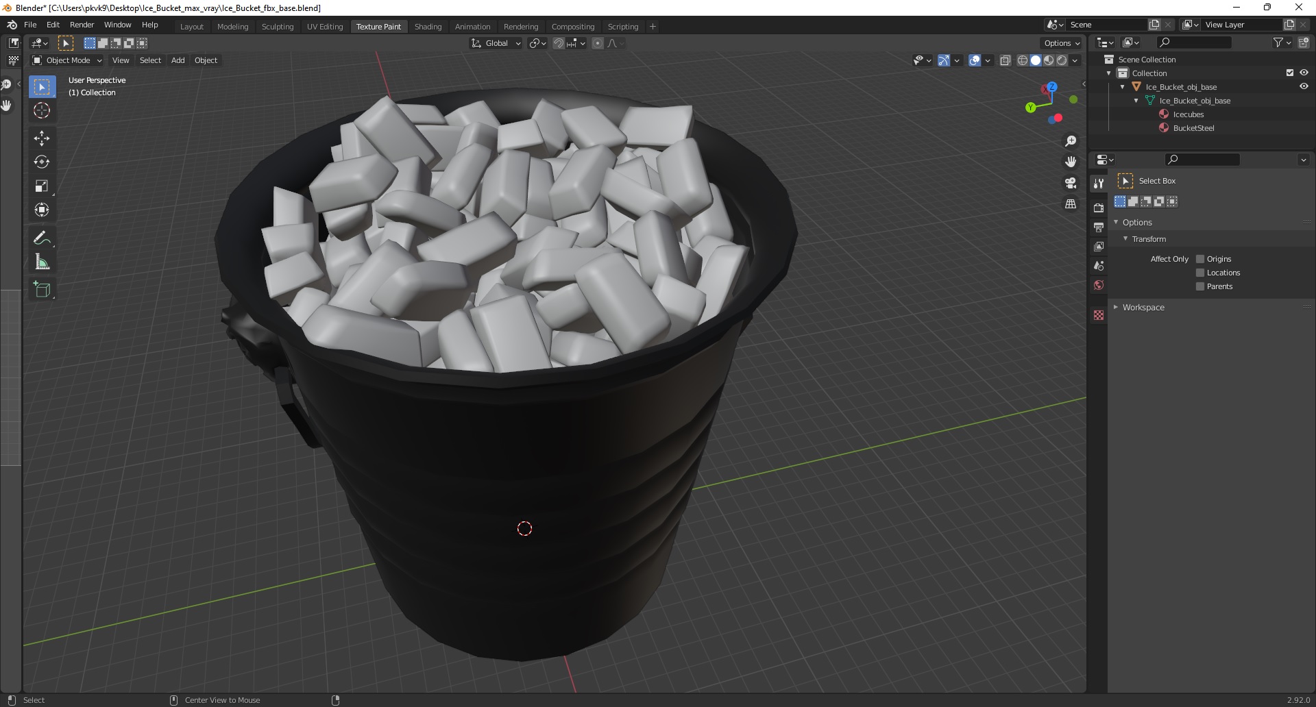Image resolution: width=1316 pixels, height=707 pixels.
Task: Open Scene properties tab
Action: [1099, 266]
